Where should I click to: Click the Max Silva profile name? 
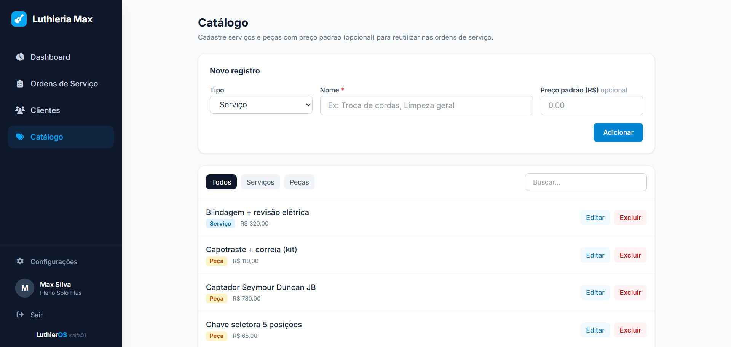pos(55,285)
